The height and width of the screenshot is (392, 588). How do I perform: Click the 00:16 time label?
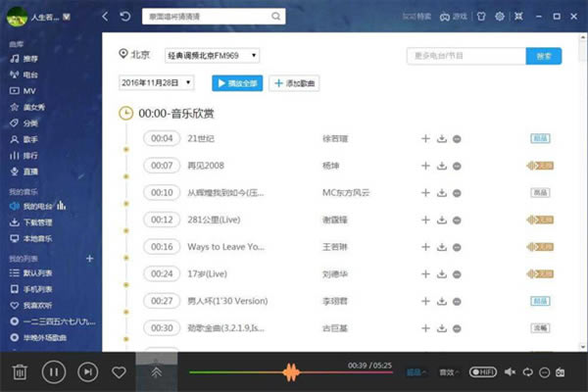pyautogui.click(x=162, y=246)
